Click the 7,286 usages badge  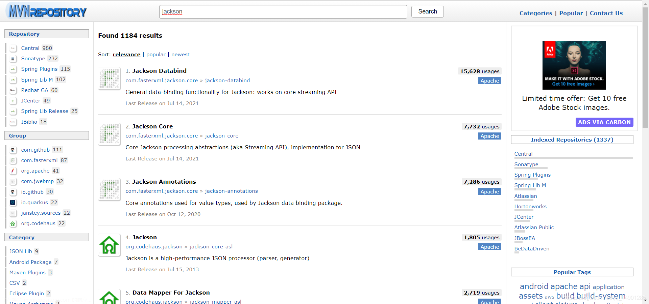481,182
